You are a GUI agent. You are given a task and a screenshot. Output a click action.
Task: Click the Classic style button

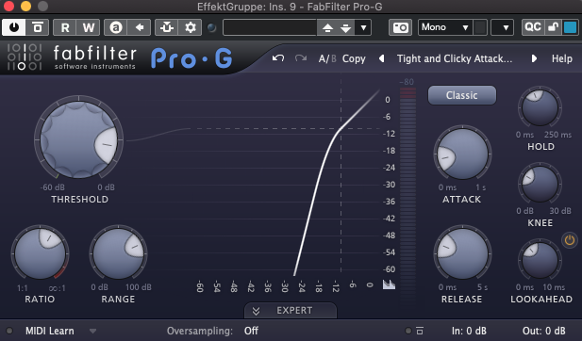click(x=462, y=95)
